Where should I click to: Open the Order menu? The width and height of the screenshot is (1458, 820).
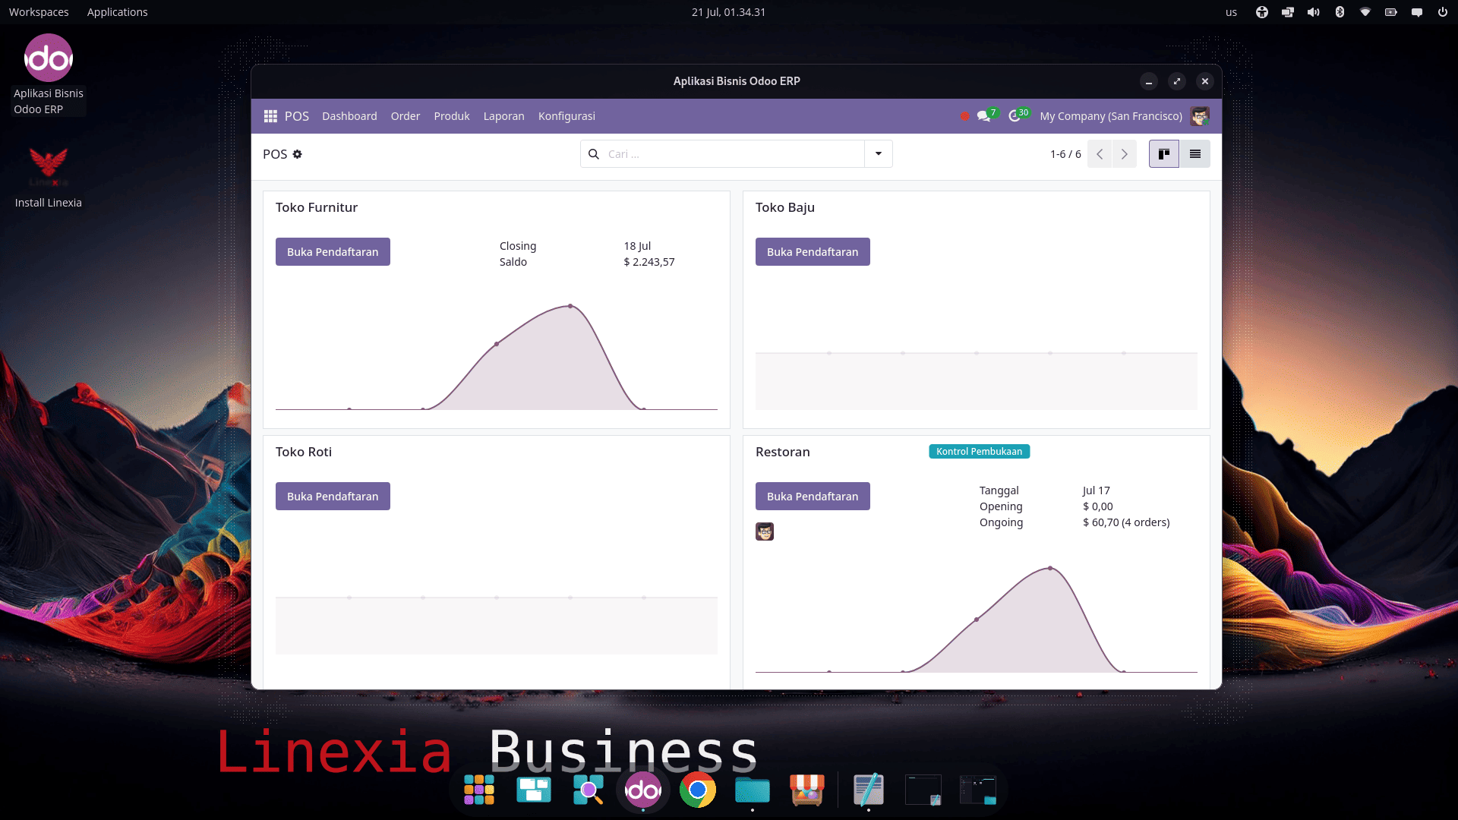[406, 116]
